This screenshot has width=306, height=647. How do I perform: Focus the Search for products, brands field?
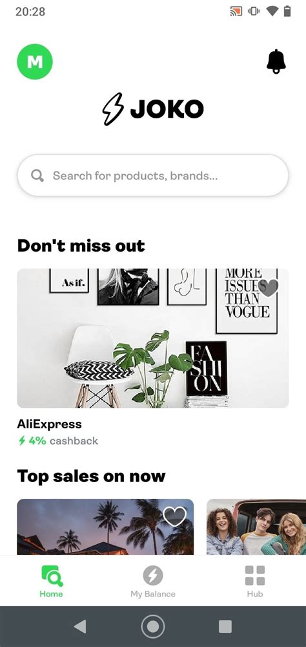(x=153, y=175)
